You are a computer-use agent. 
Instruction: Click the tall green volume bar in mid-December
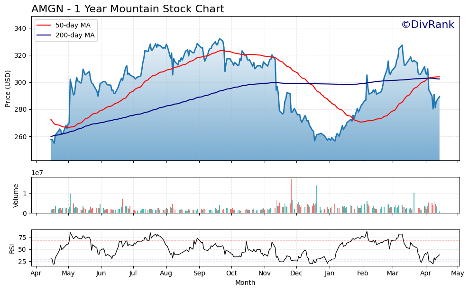(317, 199)
